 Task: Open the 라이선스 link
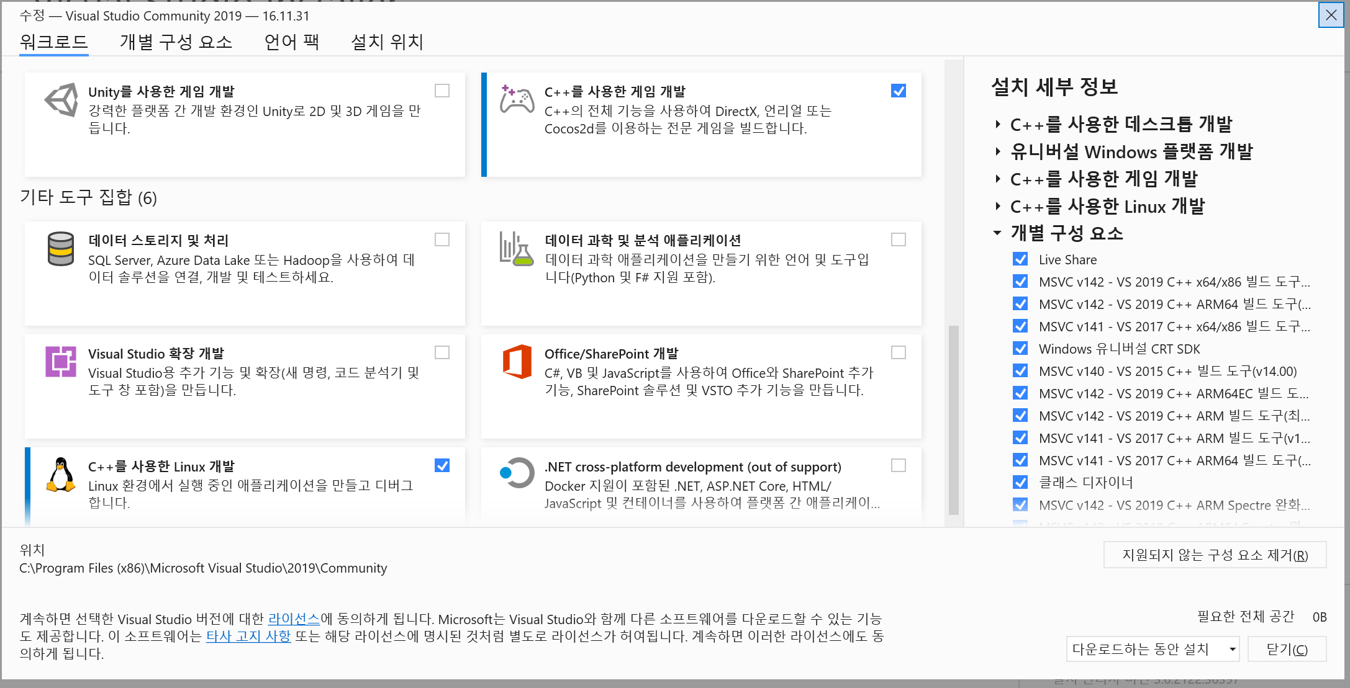[294, 619]
